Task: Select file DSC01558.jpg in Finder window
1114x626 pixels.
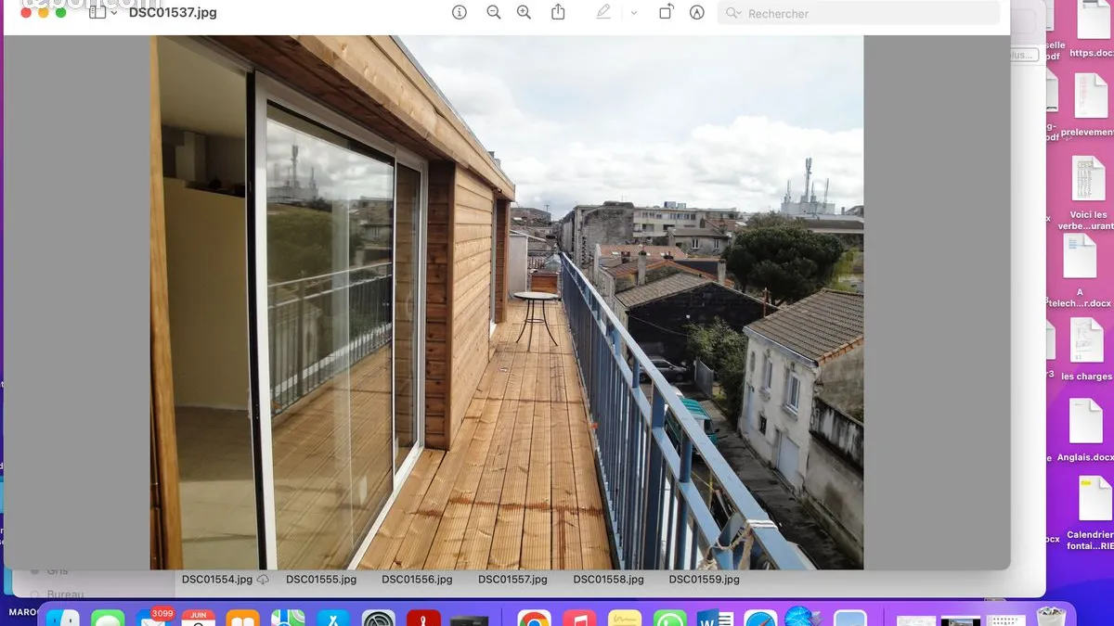Action: [608, 580]
